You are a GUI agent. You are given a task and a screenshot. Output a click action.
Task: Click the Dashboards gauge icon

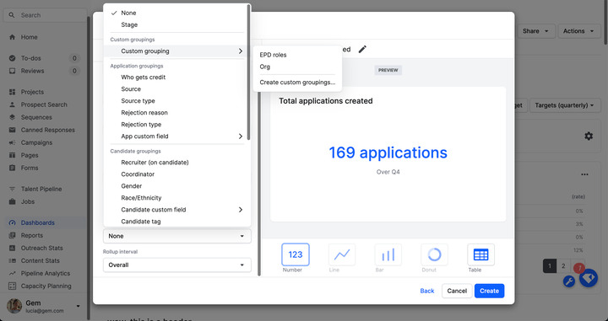(13, 222)
